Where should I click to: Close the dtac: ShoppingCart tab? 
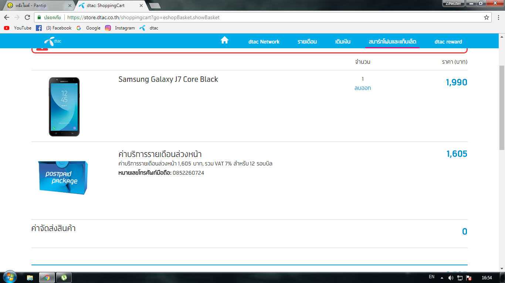(x=141, y=6)
